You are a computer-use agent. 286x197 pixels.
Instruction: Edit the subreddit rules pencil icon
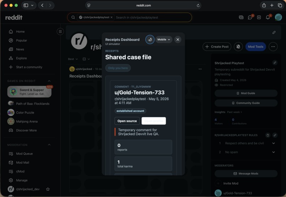pyautogui.click(x=275, y=135)
